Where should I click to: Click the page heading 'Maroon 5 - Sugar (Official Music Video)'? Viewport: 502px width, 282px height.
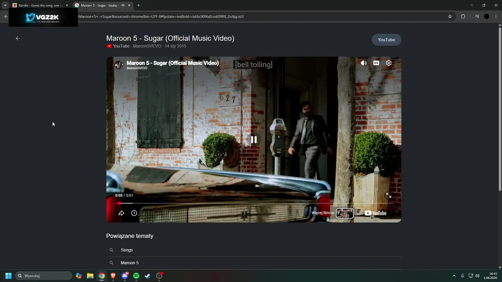[170, 38]
